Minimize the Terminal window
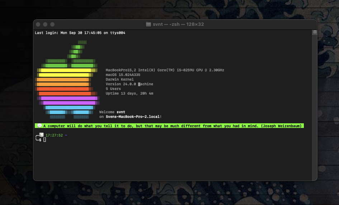The image size is (339, 205). coord(45,24)
